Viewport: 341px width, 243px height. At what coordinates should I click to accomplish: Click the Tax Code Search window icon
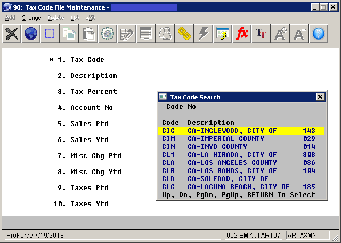163,97
